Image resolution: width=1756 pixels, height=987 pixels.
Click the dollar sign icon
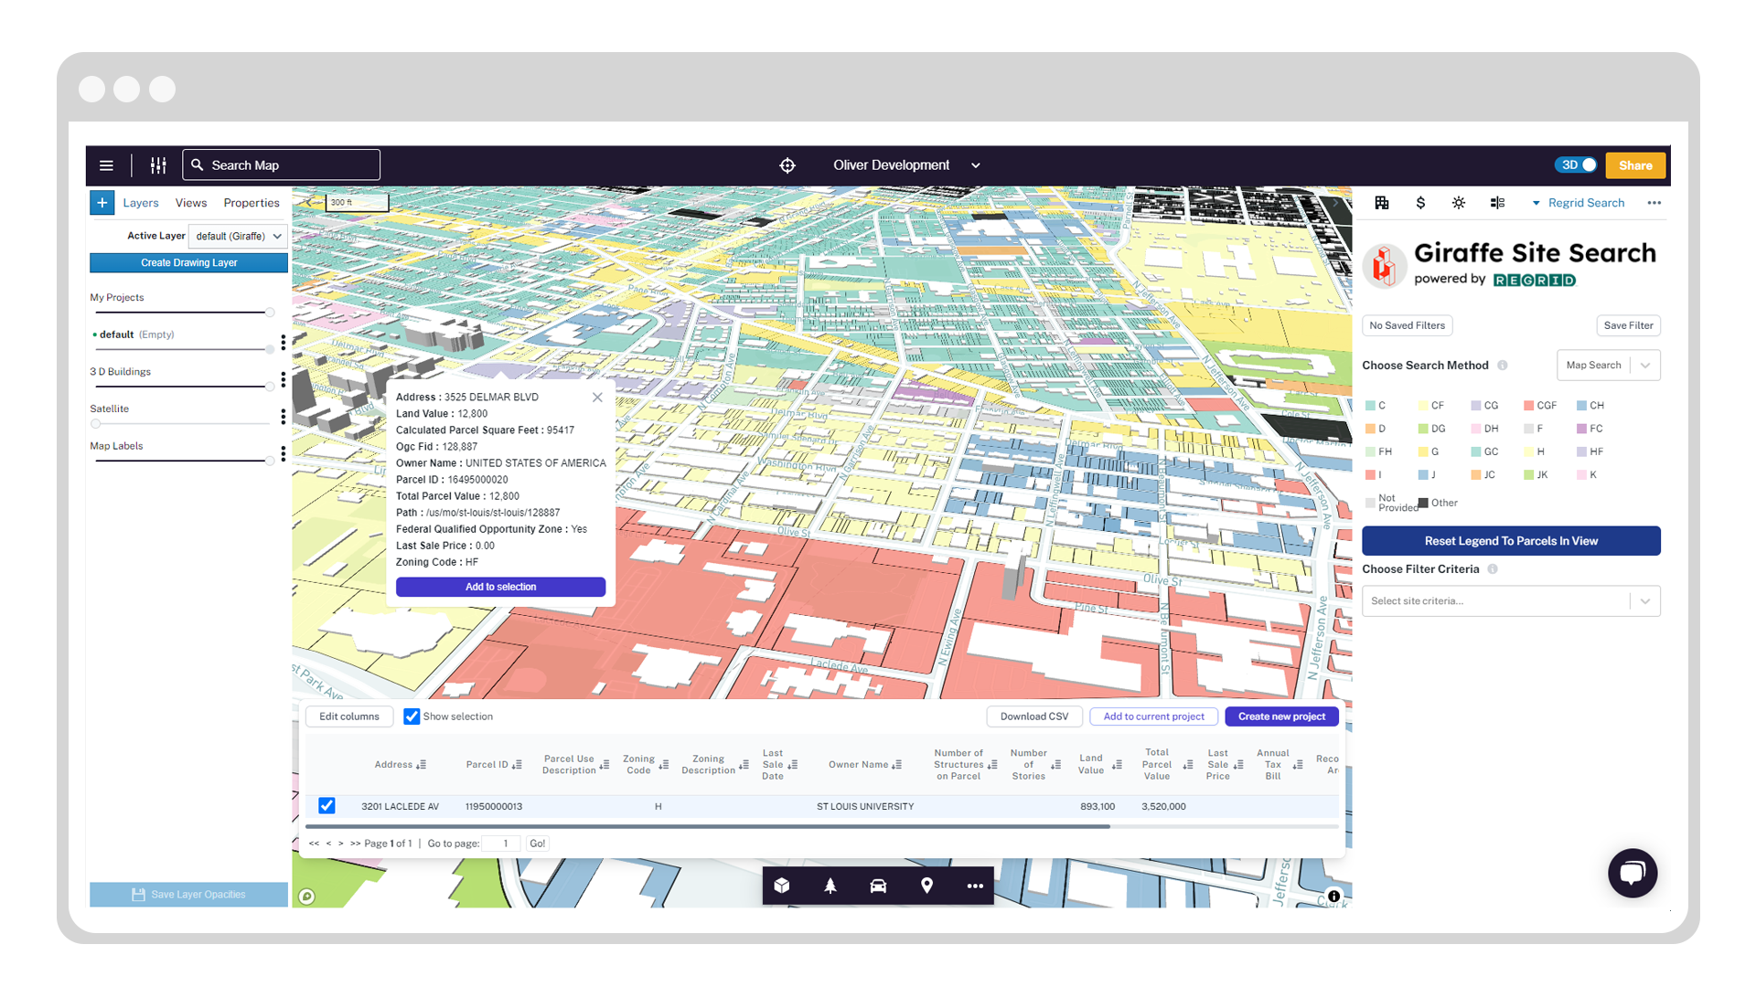pyautogui.click(x=1420, y=203)
